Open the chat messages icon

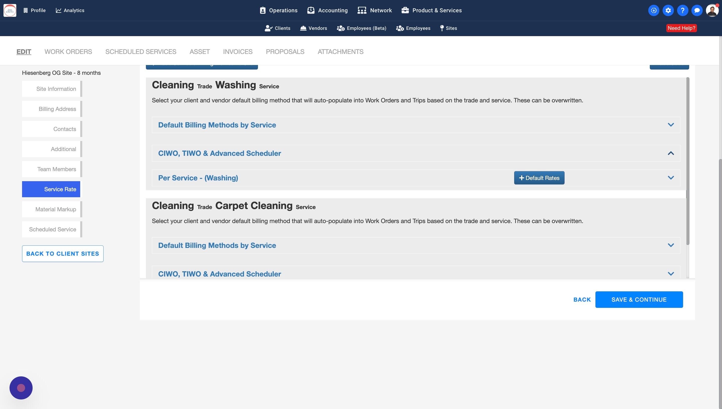[x=697, y=10]
